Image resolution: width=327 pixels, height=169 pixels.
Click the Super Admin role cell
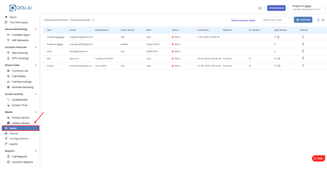click(153, 44)
